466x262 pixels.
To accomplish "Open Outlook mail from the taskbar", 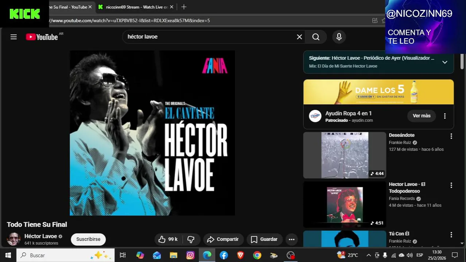I will tap(157, 255).
